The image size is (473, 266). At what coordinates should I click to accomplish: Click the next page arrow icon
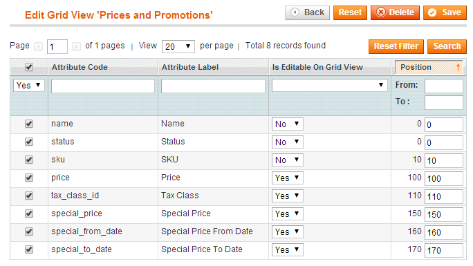[x=76, y=46]
